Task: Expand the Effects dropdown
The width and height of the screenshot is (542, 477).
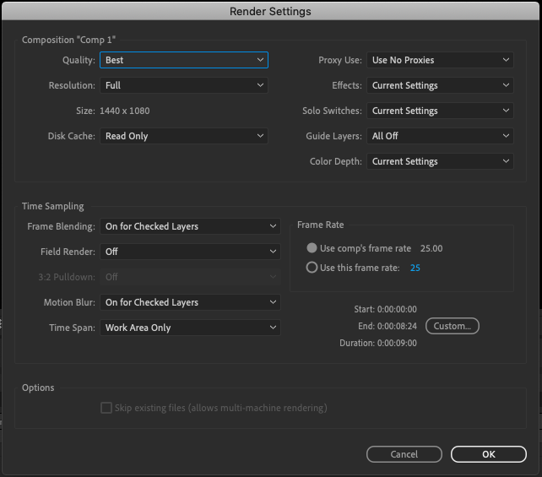Action: tap(440, 85)
